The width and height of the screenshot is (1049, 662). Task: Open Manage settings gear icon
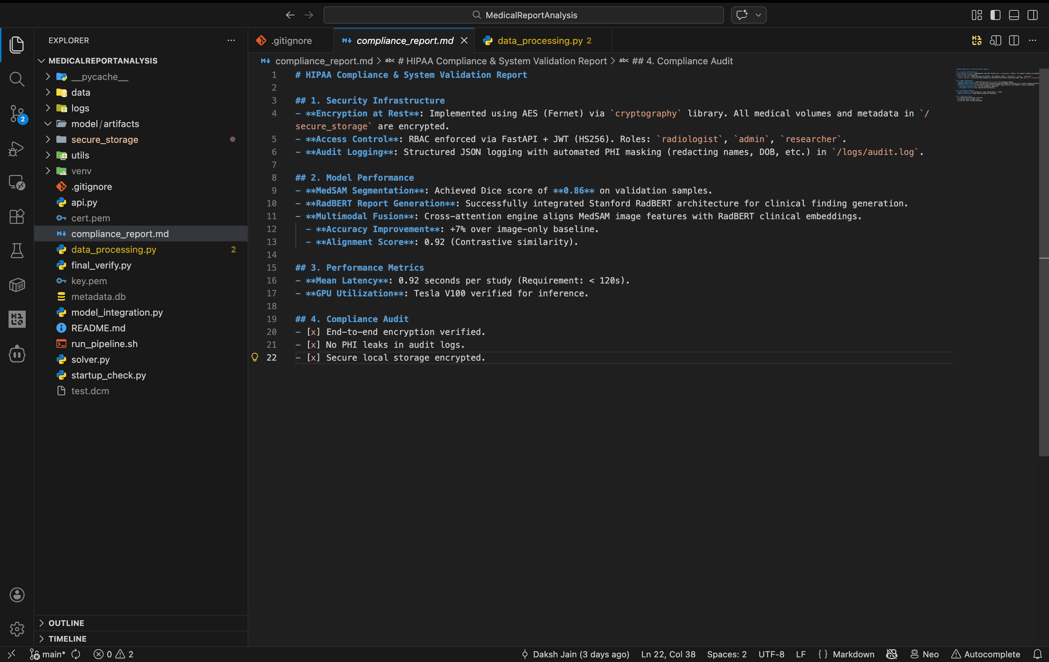click(16, 628)
